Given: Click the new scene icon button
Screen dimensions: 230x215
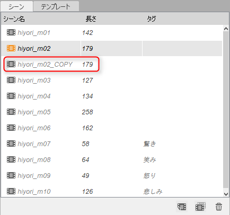Looking at the screenshot, I should point(182,207).
